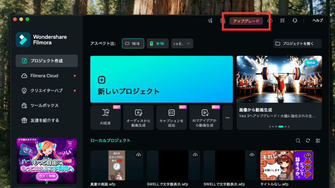This screenshot has height=188, width=335.
Task: Click タイトルなし.wfp file name
Action: [x=274, y=184]
